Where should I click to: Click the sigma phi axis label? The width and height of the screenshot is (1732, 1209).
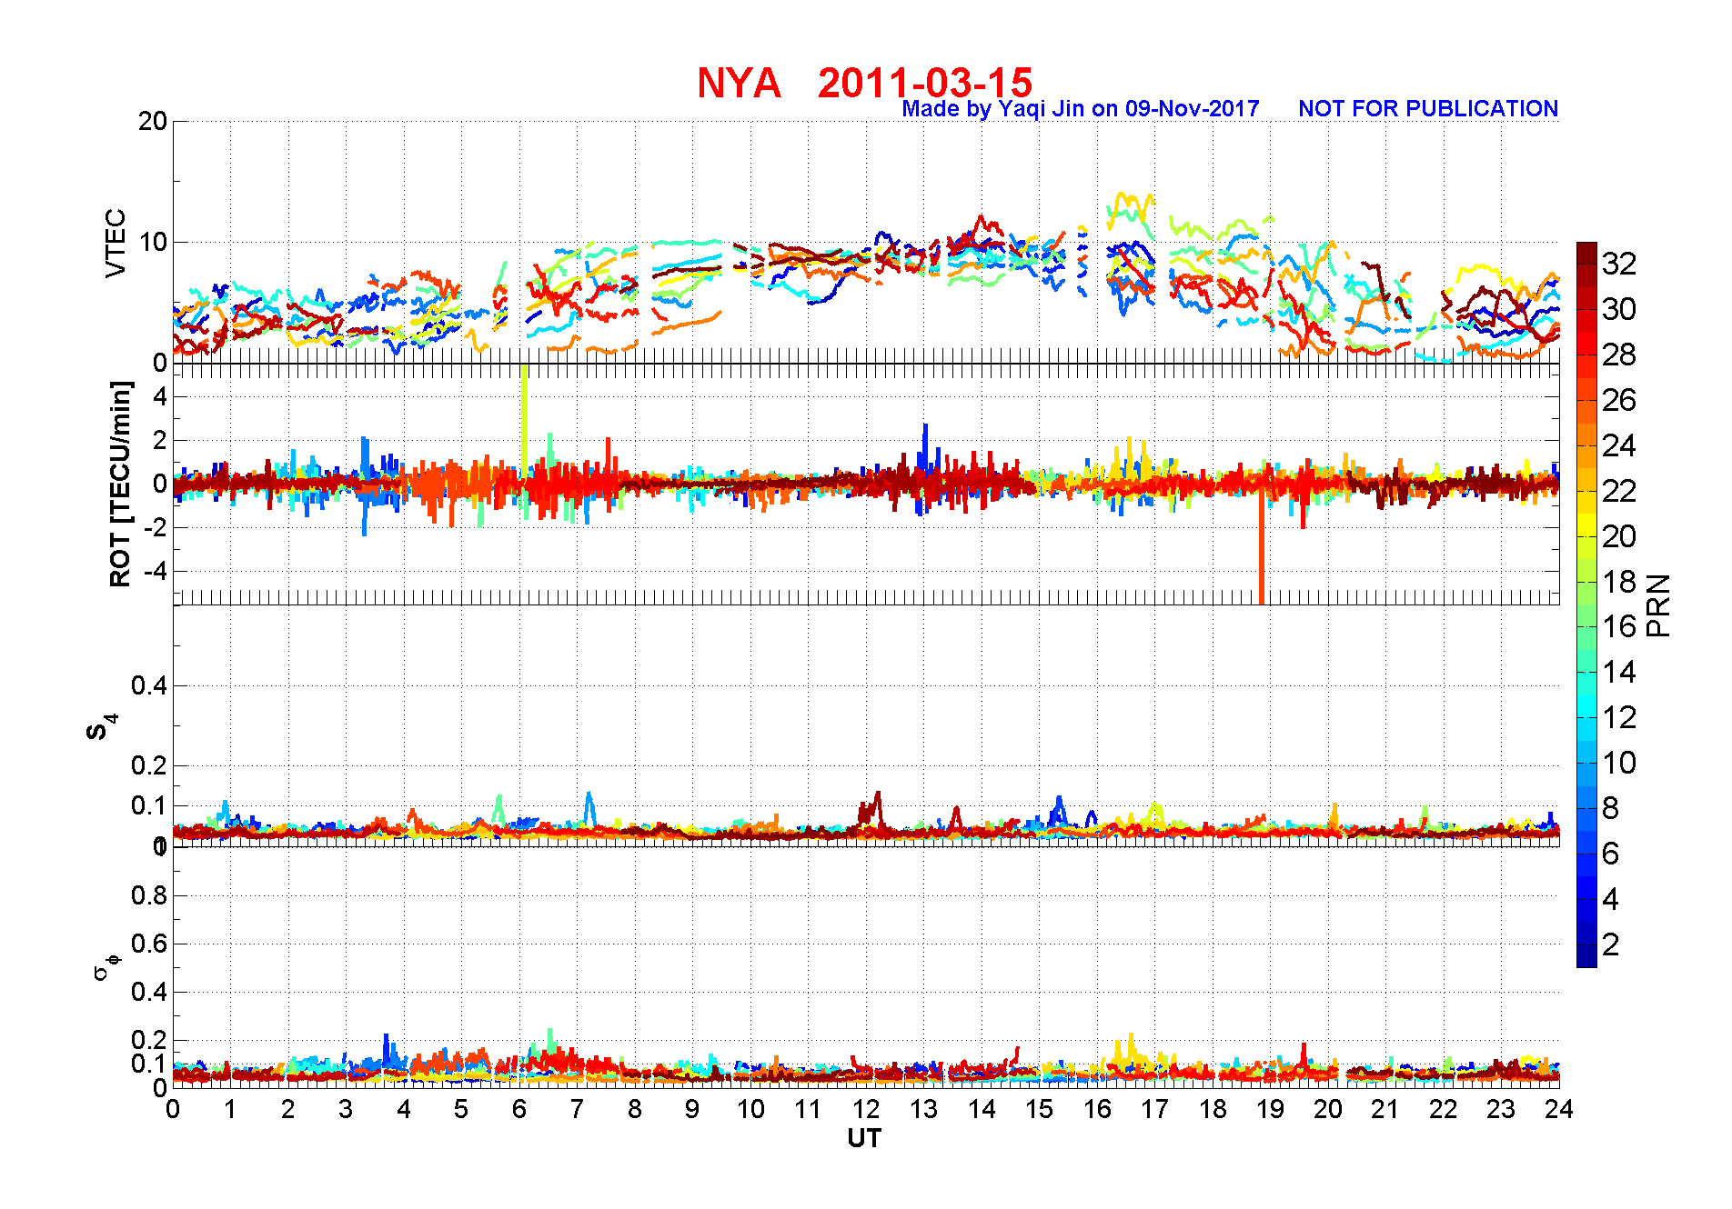(106, 965)
